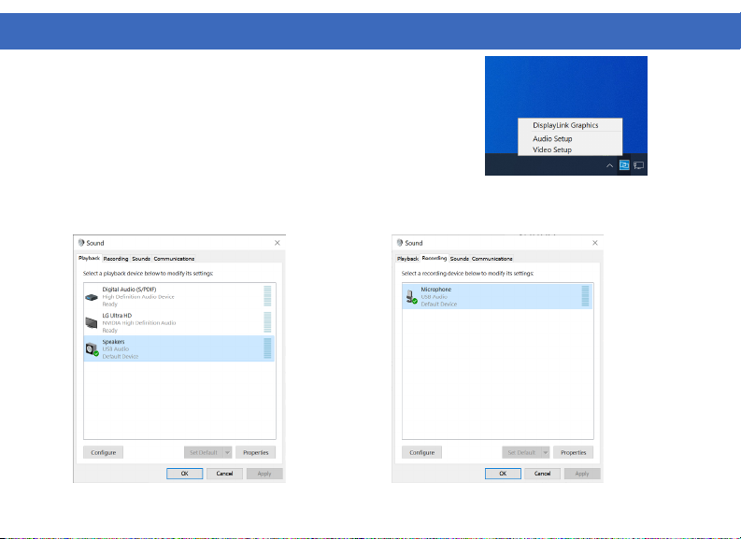The width and height of the screenshot is (741, 539).
Task: Click level meter beside Microphone
Action: tap(585, 296)
